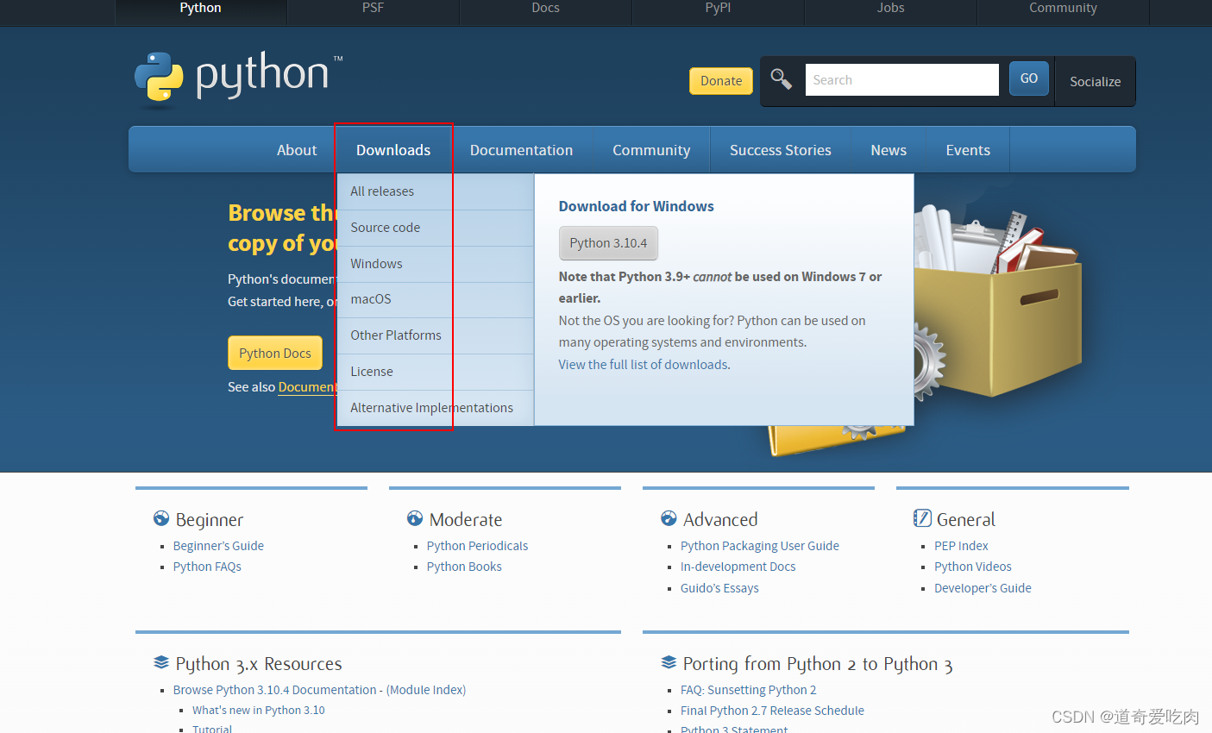The height and width of the screenshot is (733, 1212).
Task: Open What's new in Python 3.10 link
Action: (x=259, y=711)
